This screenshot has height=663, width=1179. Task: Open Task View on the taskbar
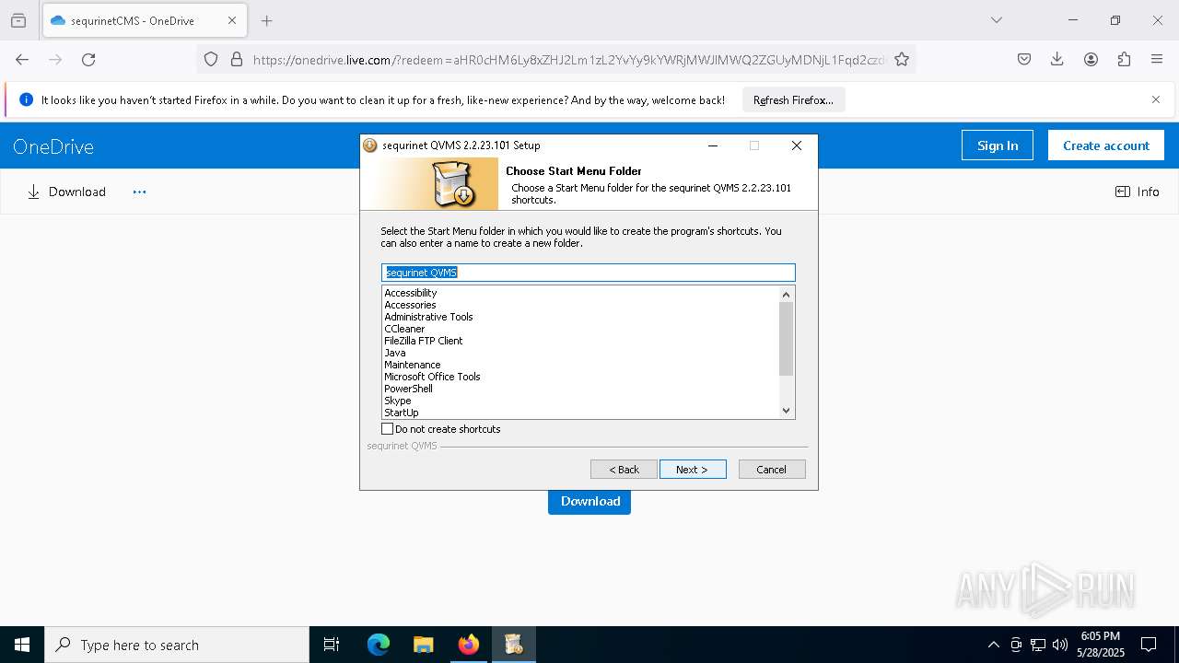click(x=332, y=645)
